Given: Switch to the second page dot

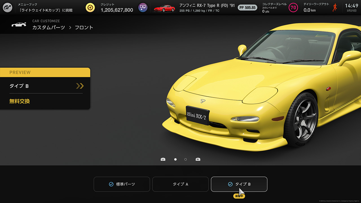Looking at the screenshot, I should point(186,159).
